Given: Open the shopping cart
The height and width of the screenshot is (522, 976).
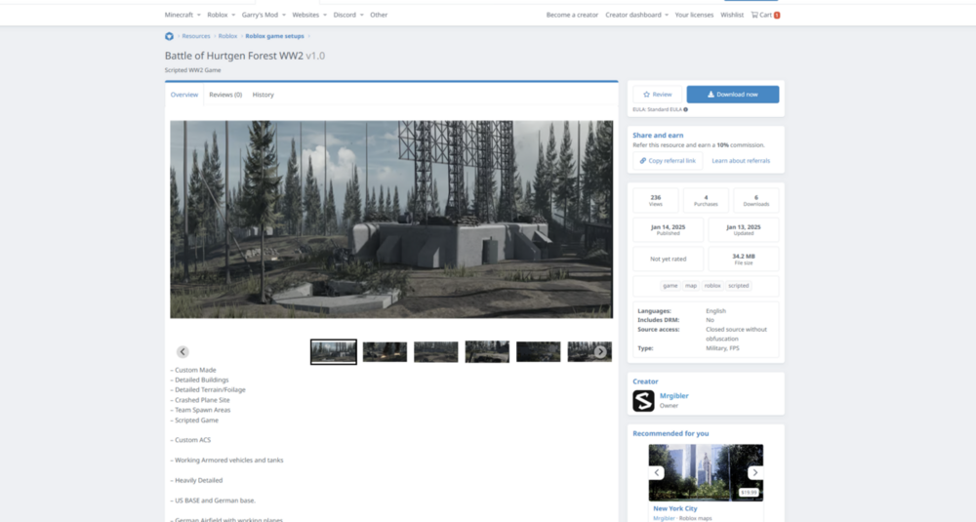Looking at the screenshot, I should click(765, 15).
